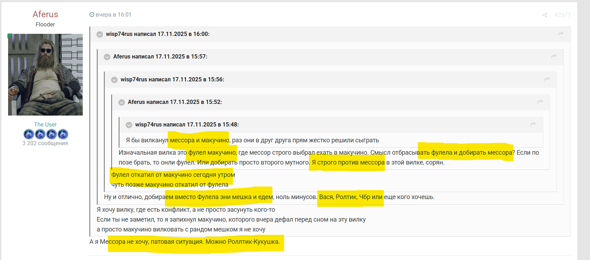The height and width of the screenshot is (260, 590).
Task: Jump to quoted Aferus post from 15:57
Action: (554, 56)
